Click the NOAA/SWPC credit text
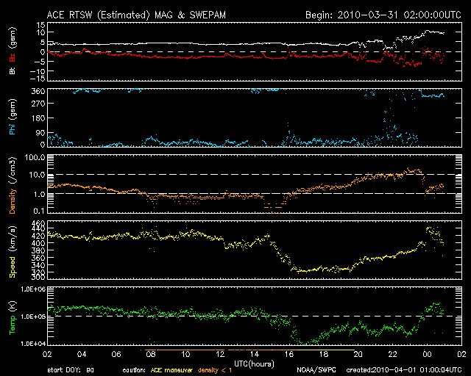 coord(316,370)
